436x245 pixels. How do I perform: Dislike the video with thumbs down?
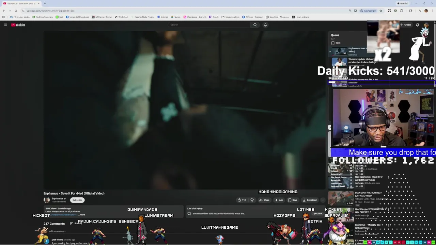(x=252, y=200)
